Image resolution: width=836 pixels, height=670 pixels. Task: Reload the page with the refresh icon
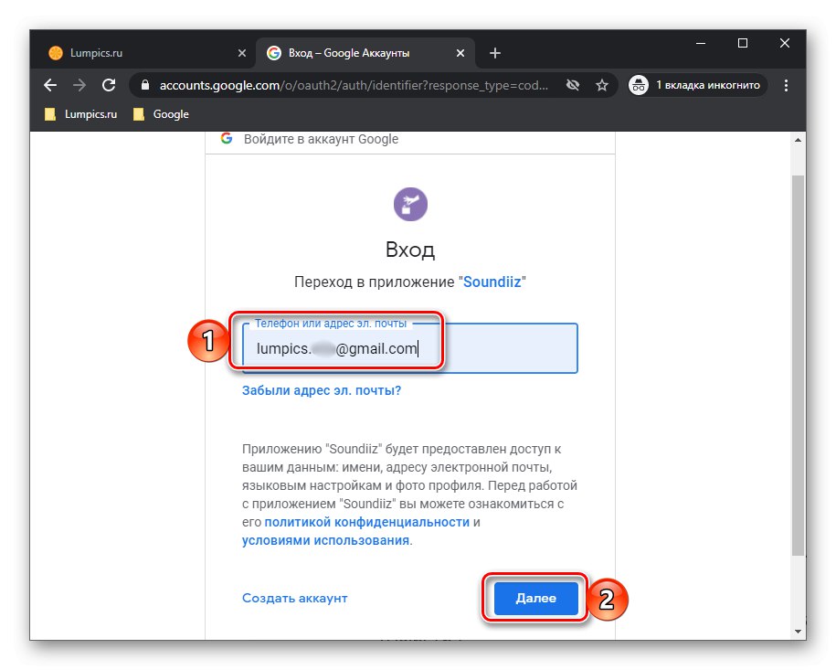[109, 85]
